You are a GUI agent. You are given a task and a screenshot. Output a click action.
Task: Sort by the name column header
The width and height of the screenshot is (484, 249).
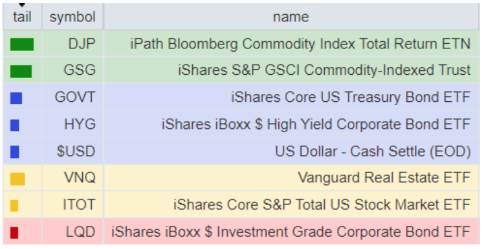[291, 17]
